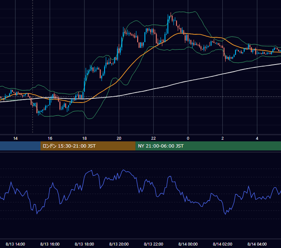Click the 8/13 18:00 date label
Viewport: 281px width, 248px height.
[84, 244]
